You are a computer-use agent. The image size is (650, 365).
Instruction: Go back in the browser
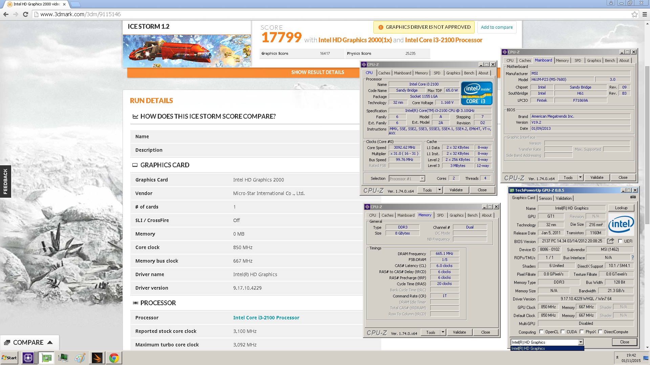6,14
